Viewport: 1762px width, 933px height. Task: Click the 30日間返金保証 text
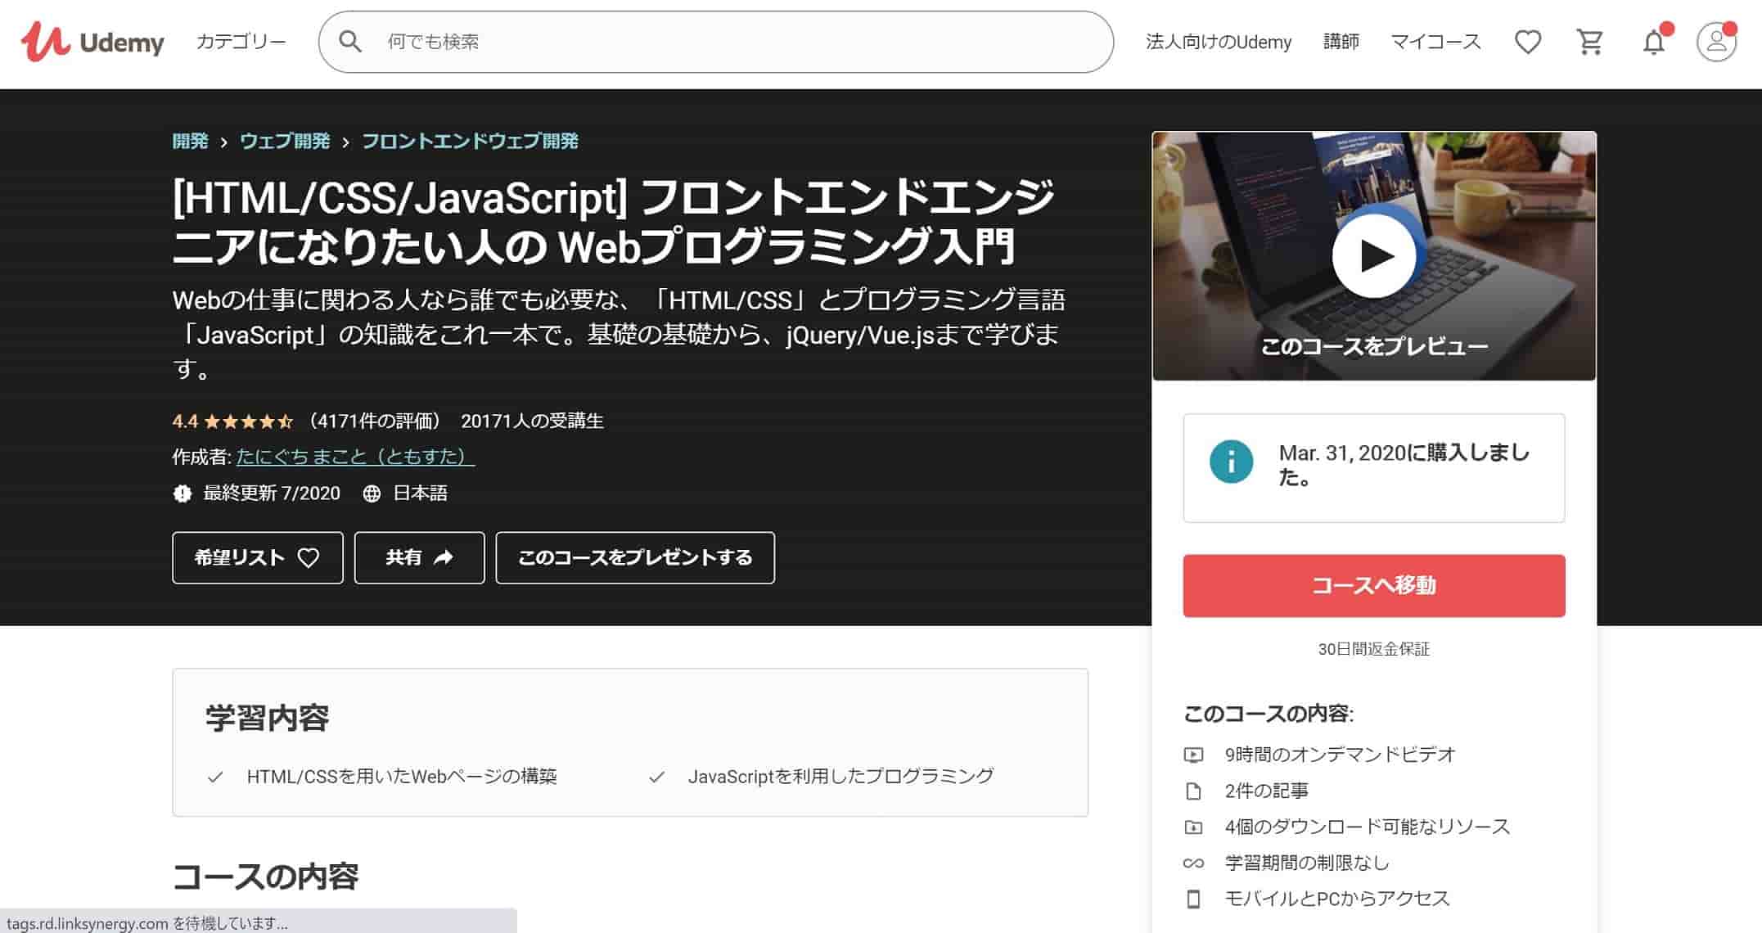[1374, 650]
